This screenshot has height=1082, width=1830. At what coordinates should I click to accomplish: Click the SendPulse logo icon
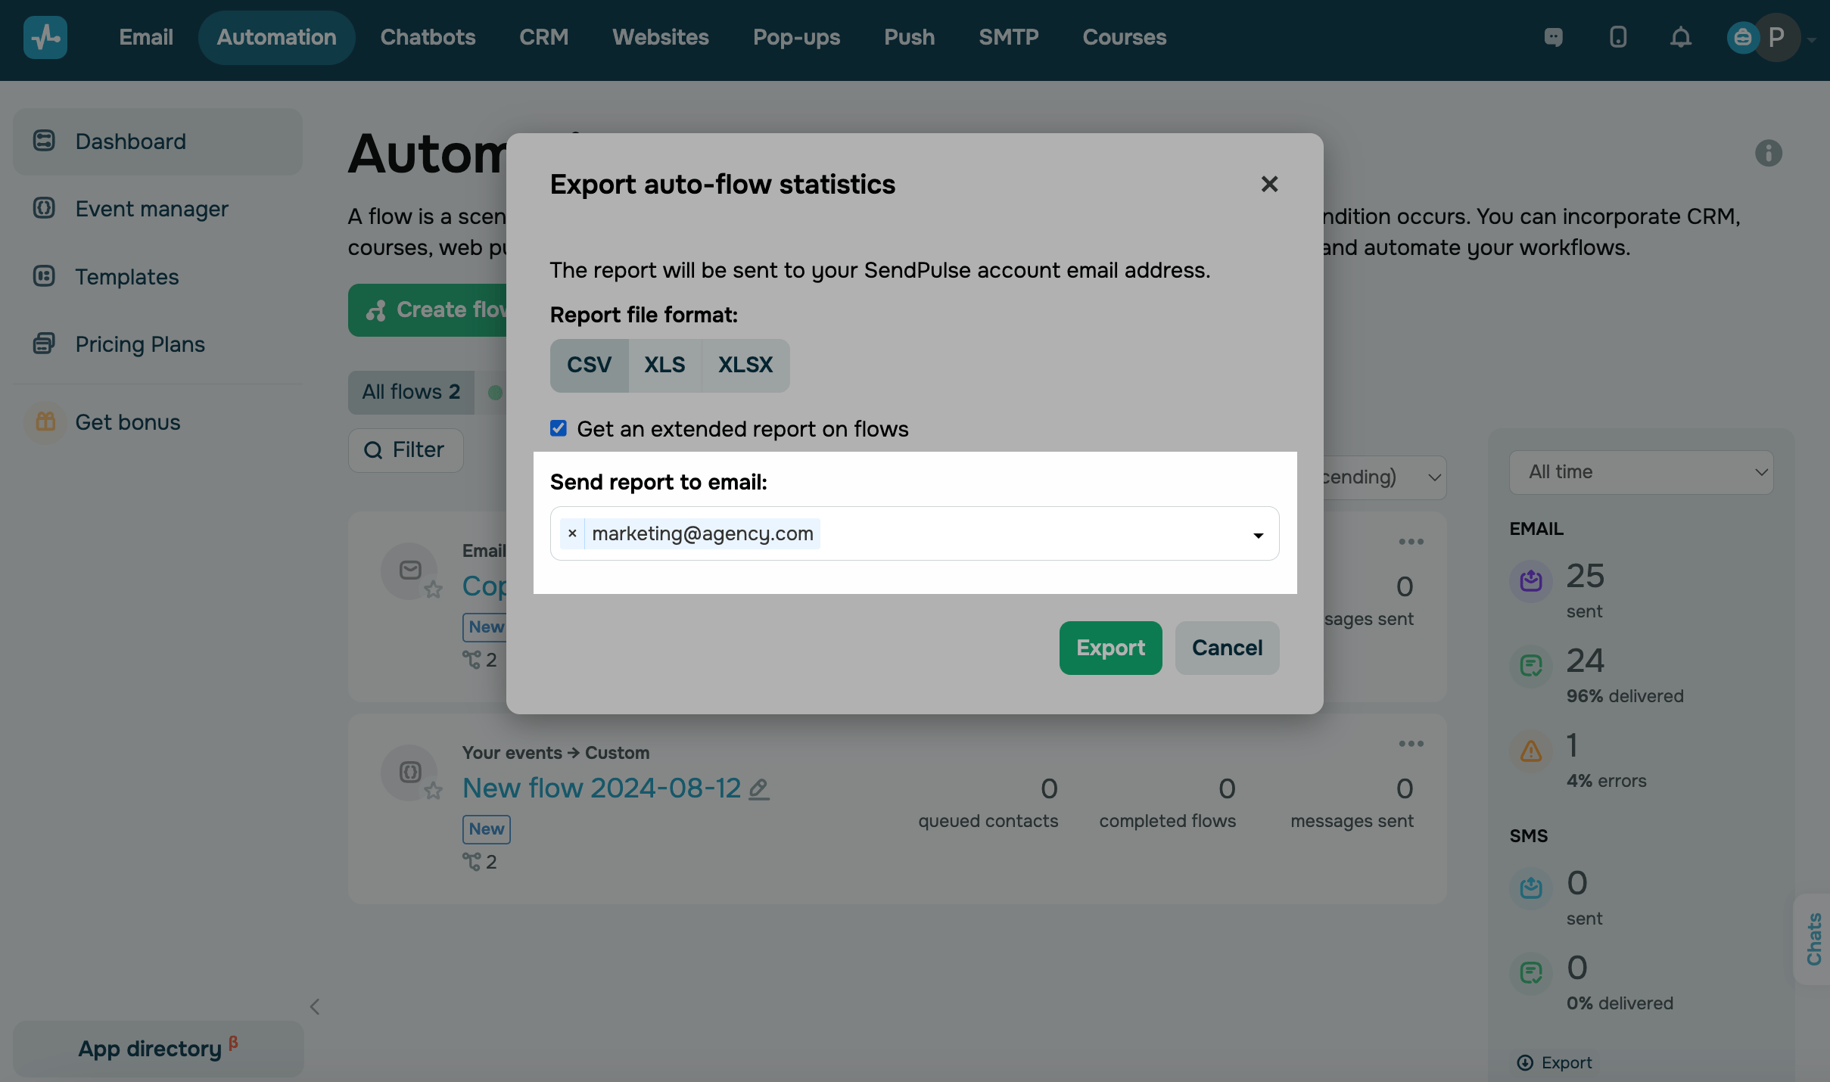45,37
